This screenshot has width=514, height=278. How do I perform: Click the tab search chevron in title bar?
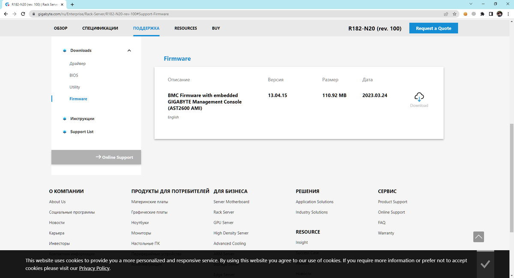(x=471, y=4)
